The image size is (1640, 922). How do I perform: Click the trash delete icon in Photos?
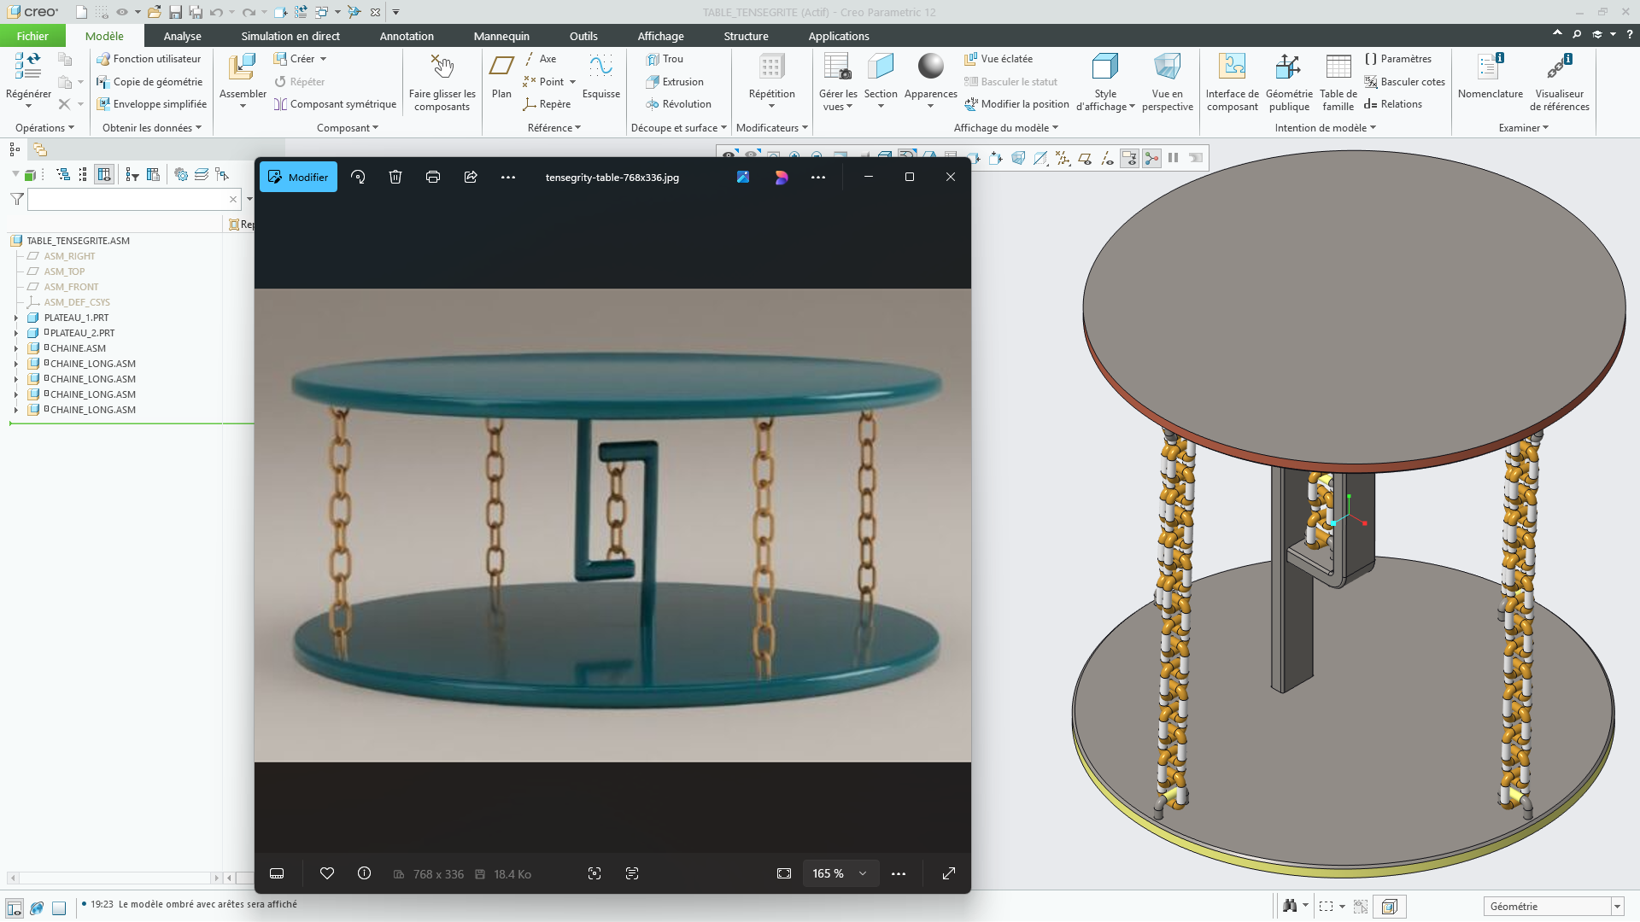395,177
